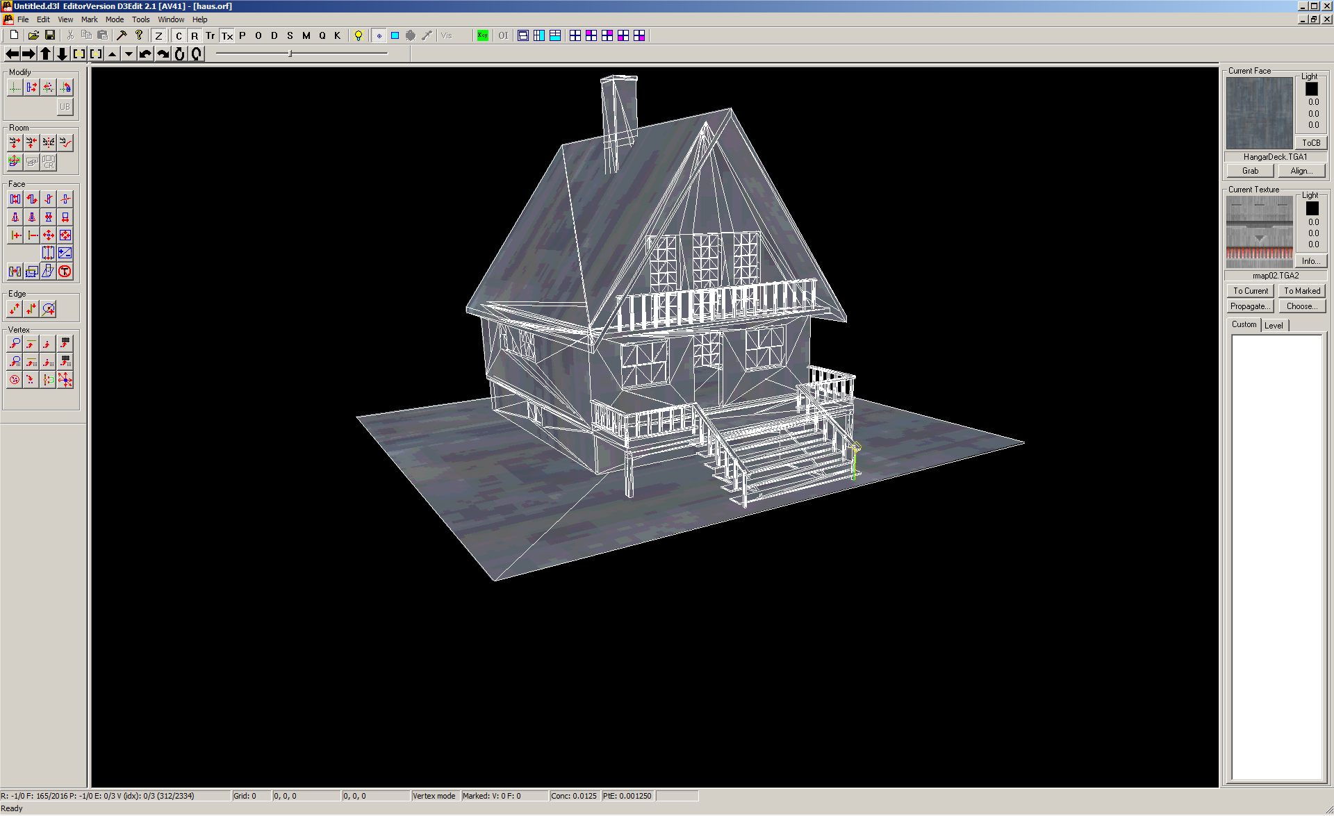Open the Choose... texture dialog
Viewport: 1334px width, 816px height.
pos(1301,306)
